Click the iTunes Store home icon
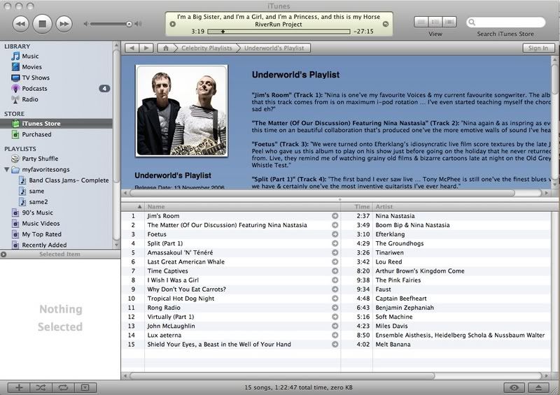The height and width of the screenshot is (395, 560). point(166,48)
